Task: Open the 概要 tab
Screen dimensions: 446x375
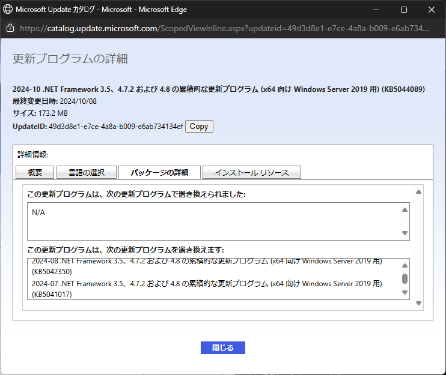Action: point(35,172)
